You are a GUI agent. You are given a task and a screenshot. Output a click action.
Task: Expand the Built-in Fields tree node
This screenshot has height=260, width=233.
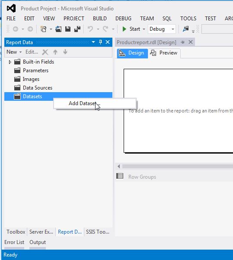[10, 62]
